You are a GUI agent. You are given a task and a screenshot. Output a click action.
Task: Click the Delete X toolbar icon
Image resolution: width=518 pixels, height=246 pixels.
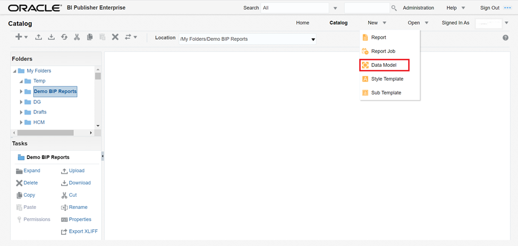click(x=115, y=37)
